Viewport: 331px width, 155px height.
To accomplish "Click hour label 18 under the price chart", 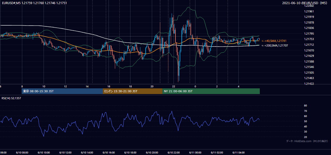I will (x=131, y=86).
